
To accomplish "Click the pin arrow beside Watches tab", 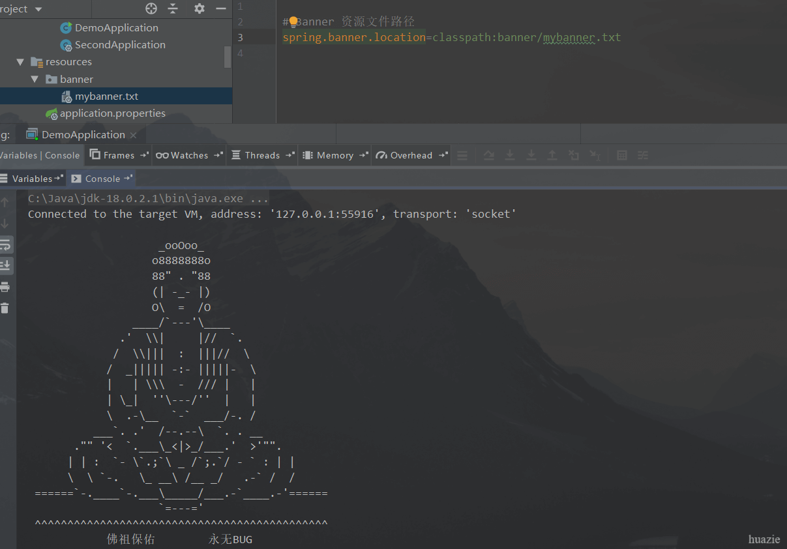I will click(217, 155).
